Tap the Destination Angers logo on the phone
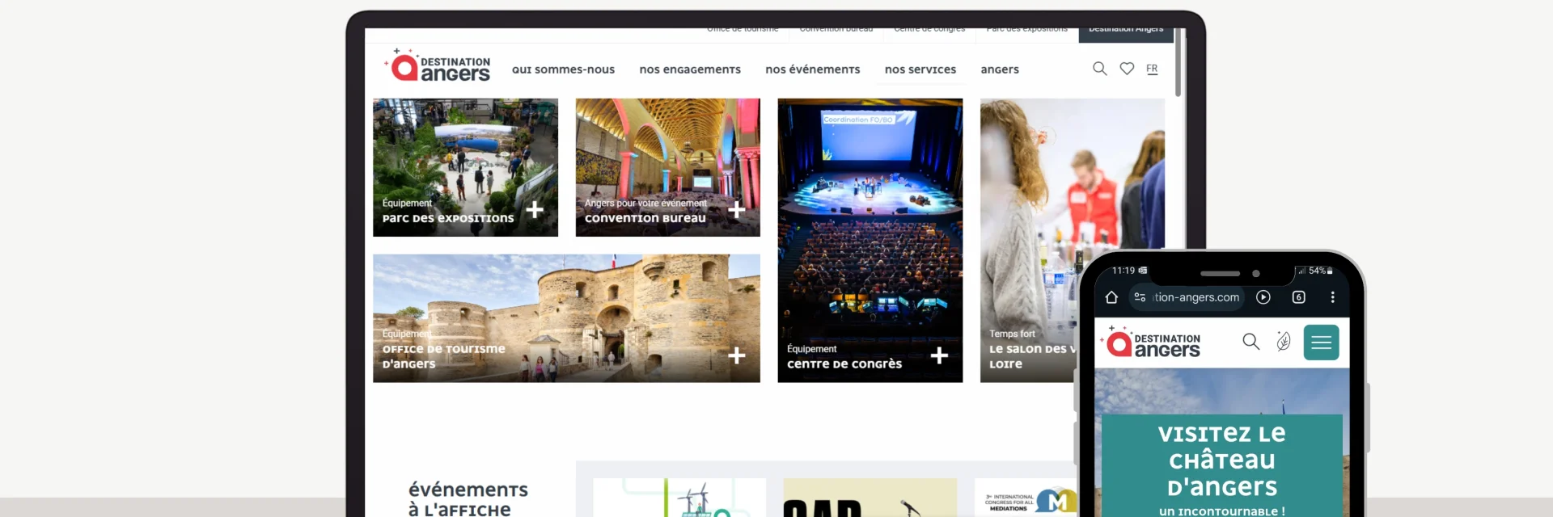The height and width of the screenshot is (517, 1553). click(1150, 343)
